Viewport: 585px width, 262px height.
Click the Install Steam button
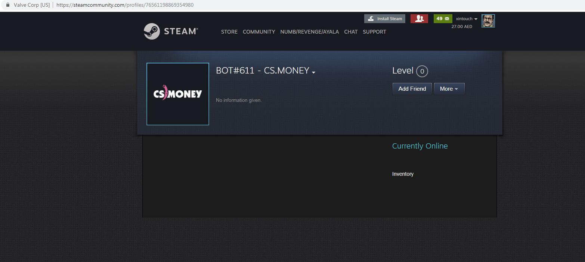click(385, 19)
